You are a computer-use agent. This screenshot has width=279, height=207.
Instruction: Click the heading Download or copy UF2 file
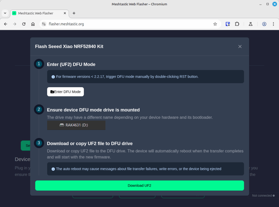click(90, 143)
